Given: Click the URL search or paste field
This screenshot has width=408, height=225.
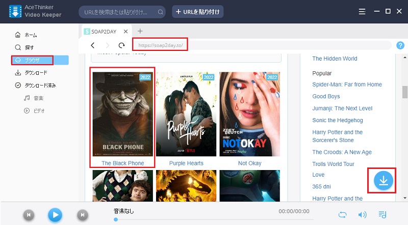Looking at the screenshot, I should click(x=122, y=12).
